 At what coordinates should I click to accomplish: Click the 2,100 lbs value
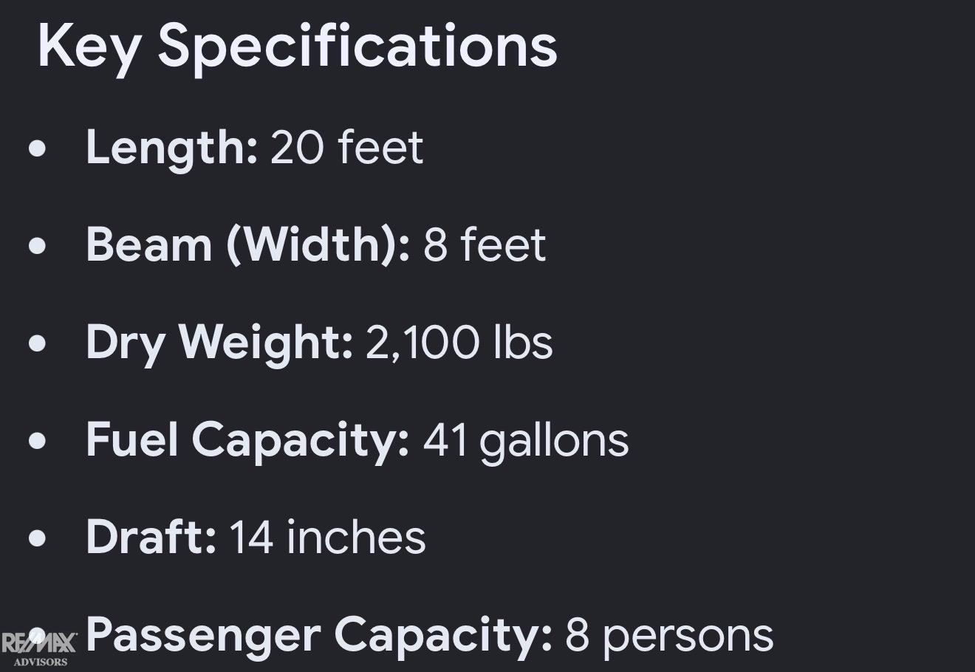click(x=459, y=343)
